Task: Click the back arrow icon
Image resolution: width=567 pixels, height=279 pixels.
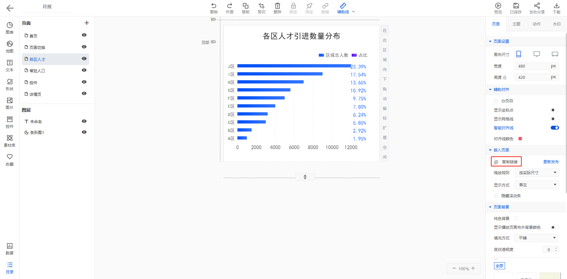Action: click(10, 8)
